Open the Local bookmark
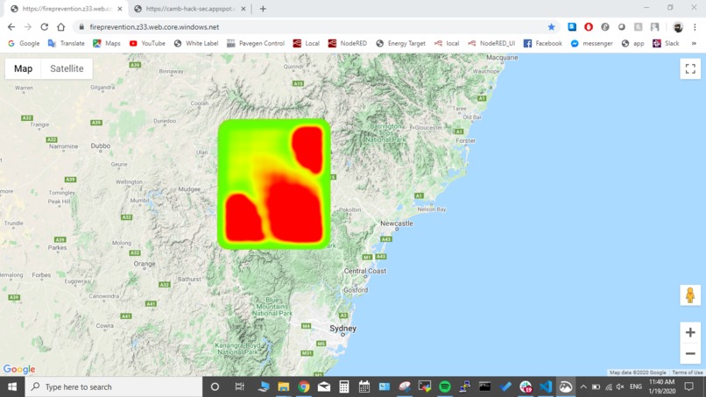This screenshot has height=397, width=706. click(x=307, y=43)
